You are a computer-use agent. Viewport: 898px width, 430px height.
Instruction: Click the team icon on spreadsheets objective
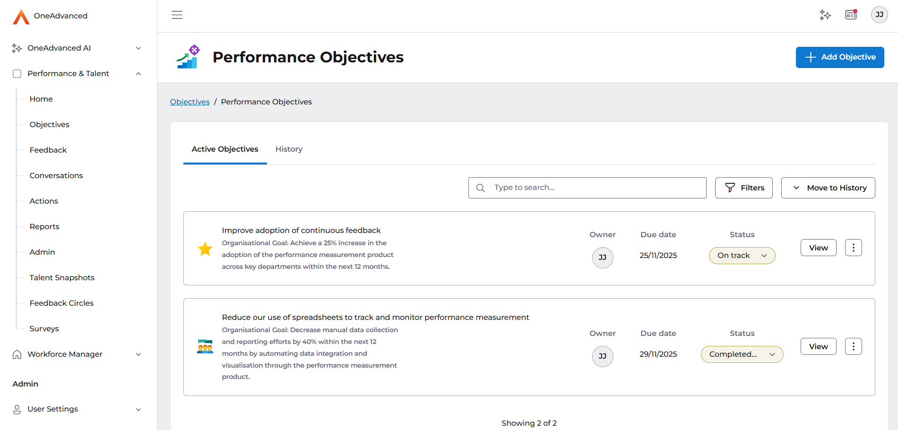205,346
